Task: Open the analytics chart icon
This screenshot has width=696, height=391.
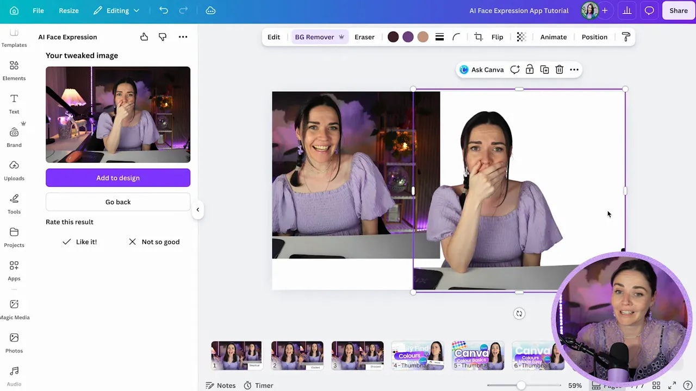Action: (x=627, y=10)
